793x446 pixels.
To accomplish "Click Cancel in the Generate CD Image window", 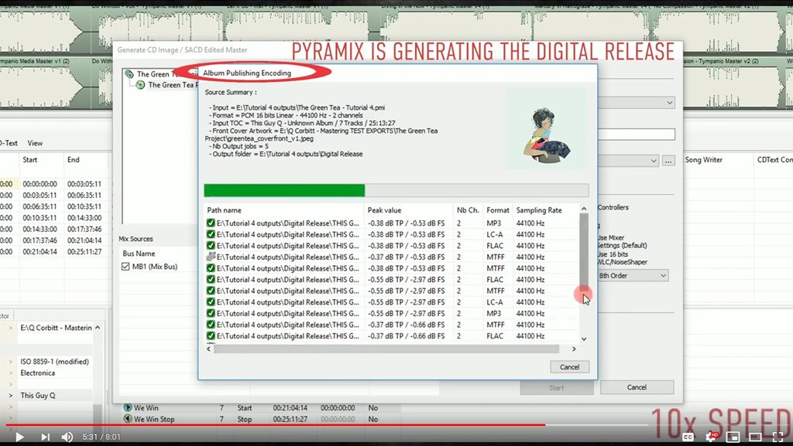I will (x=637, y=387).
